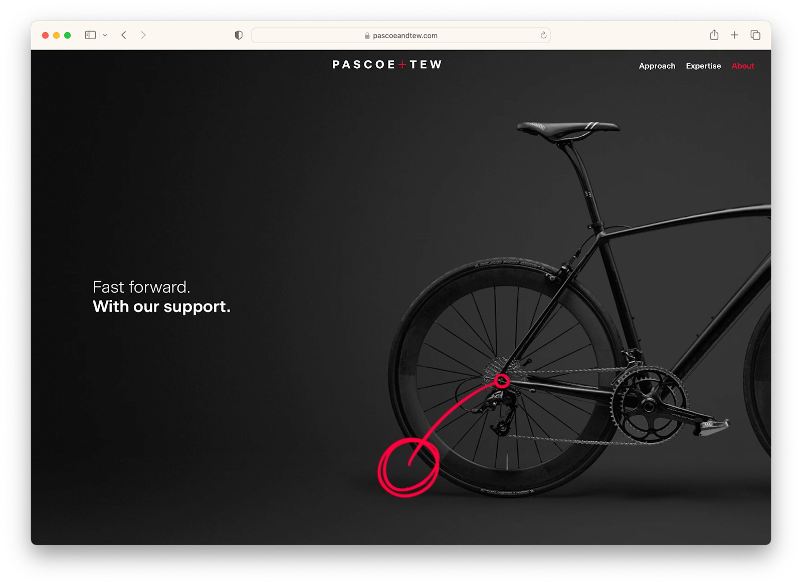The width and height of the screenshot is (802, 586).
Task: Click the yellow minimize window button
Action: (56, 35)
